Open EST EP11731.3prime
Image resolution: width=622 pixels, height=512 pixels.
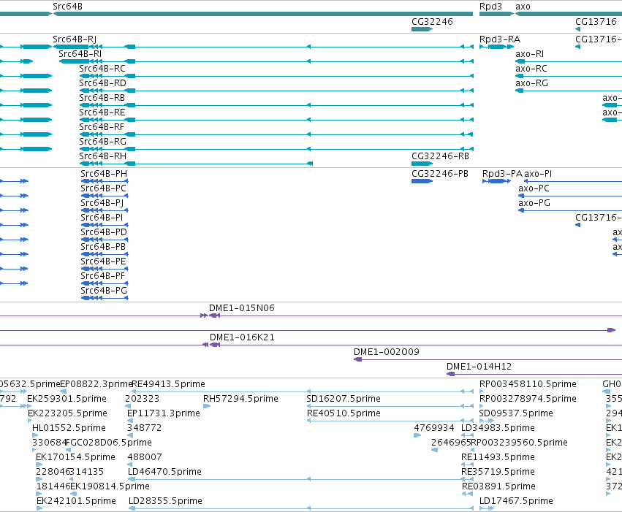[129, 421]
